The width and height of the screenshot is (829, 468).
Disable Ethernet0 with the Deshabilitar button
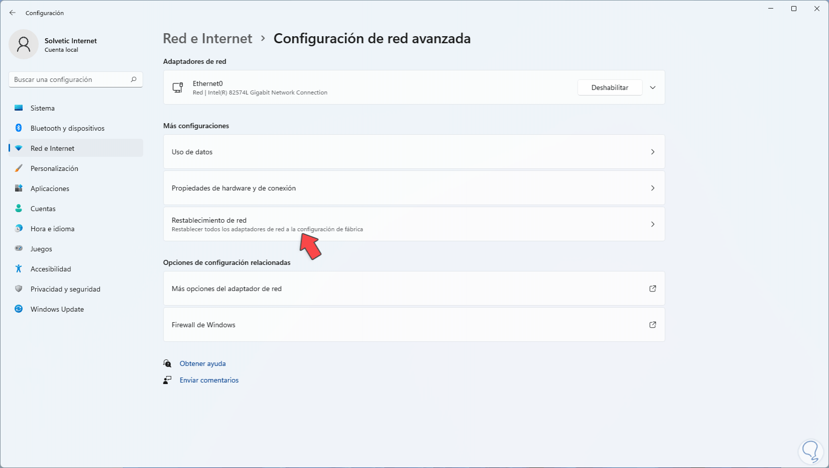(x=610, y=87)
